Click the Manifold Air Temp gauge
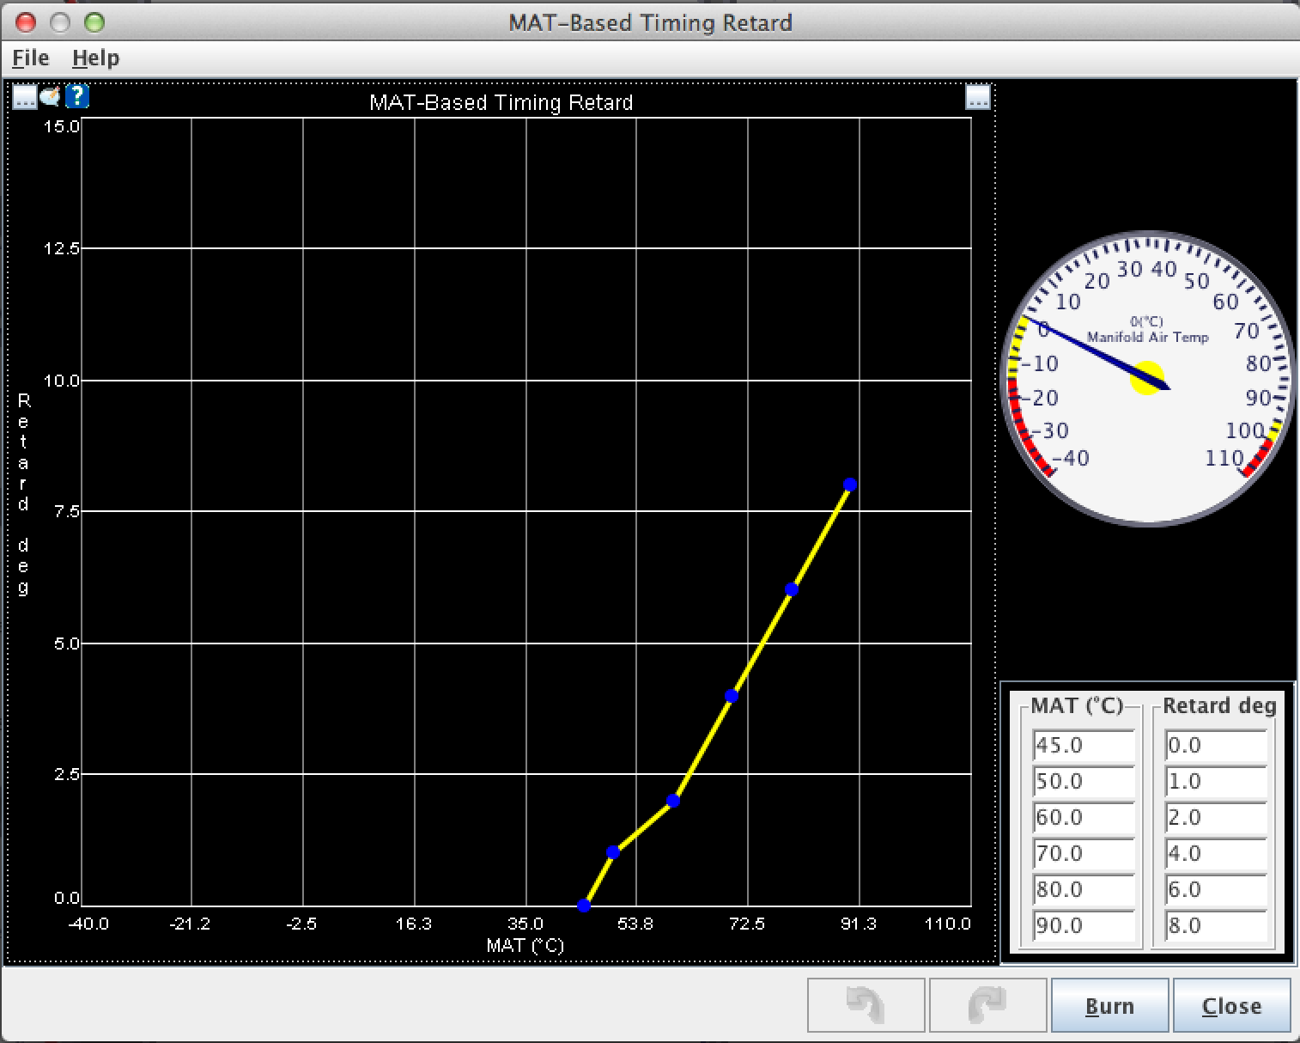The height and width of the screenshot is (1043, 1300). tap(1147, 377)
